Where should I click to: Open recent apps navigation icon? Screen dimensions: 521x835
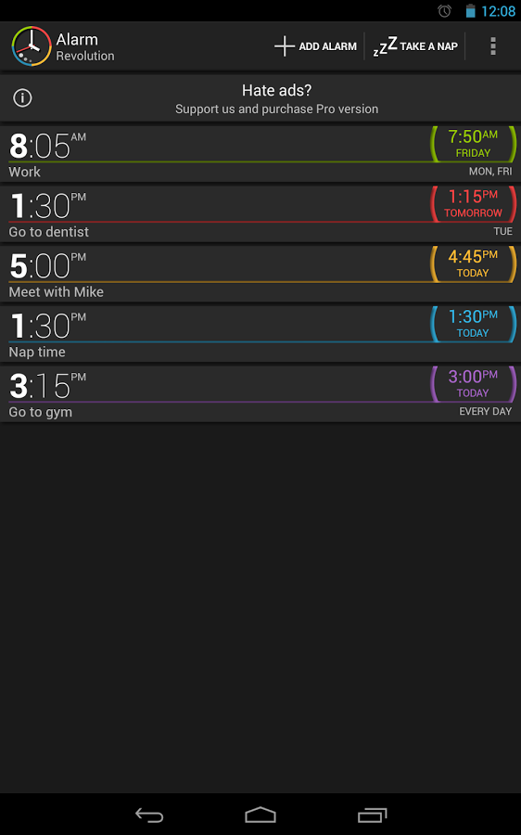pyautogui.click(x=372, y=815)
